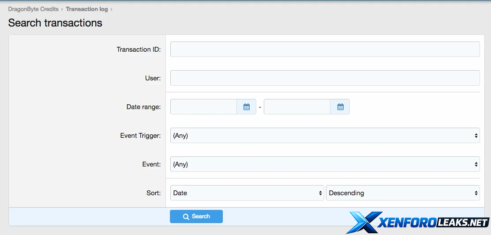Select the start date range field
Image resolution: width=491 pixels, height=235 pixels.
point(203,107)
